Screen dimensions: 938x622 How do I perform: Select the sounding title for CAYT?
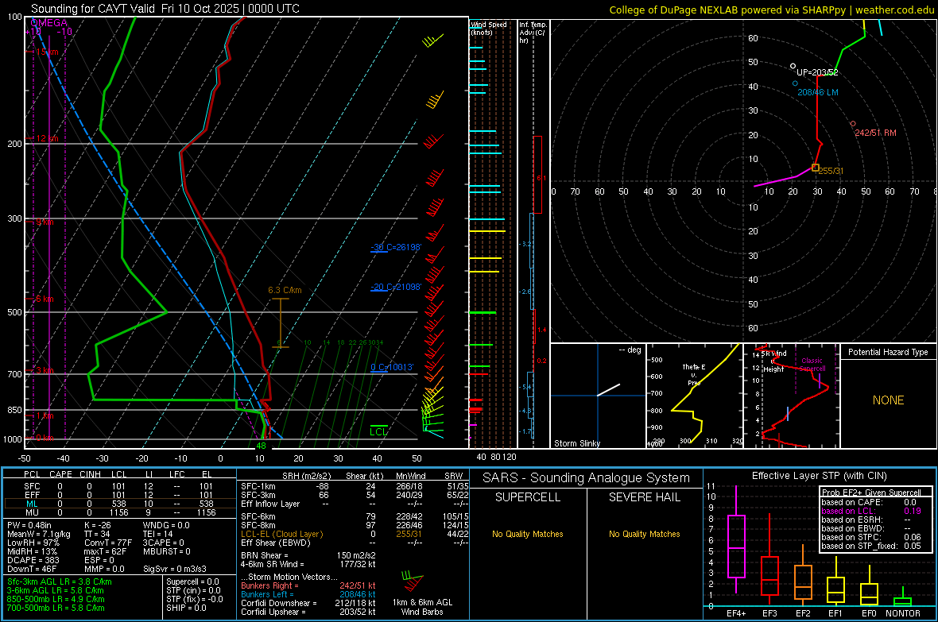165,9
